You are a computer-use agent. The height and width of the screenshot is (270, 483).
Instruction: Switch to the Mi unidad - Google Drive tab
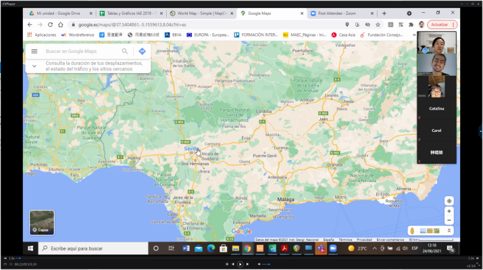(x=58, y=14)
